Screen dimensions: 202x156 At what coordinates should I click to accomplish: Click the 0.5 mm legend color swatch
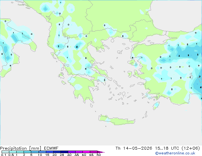click(x=13, y=152)
